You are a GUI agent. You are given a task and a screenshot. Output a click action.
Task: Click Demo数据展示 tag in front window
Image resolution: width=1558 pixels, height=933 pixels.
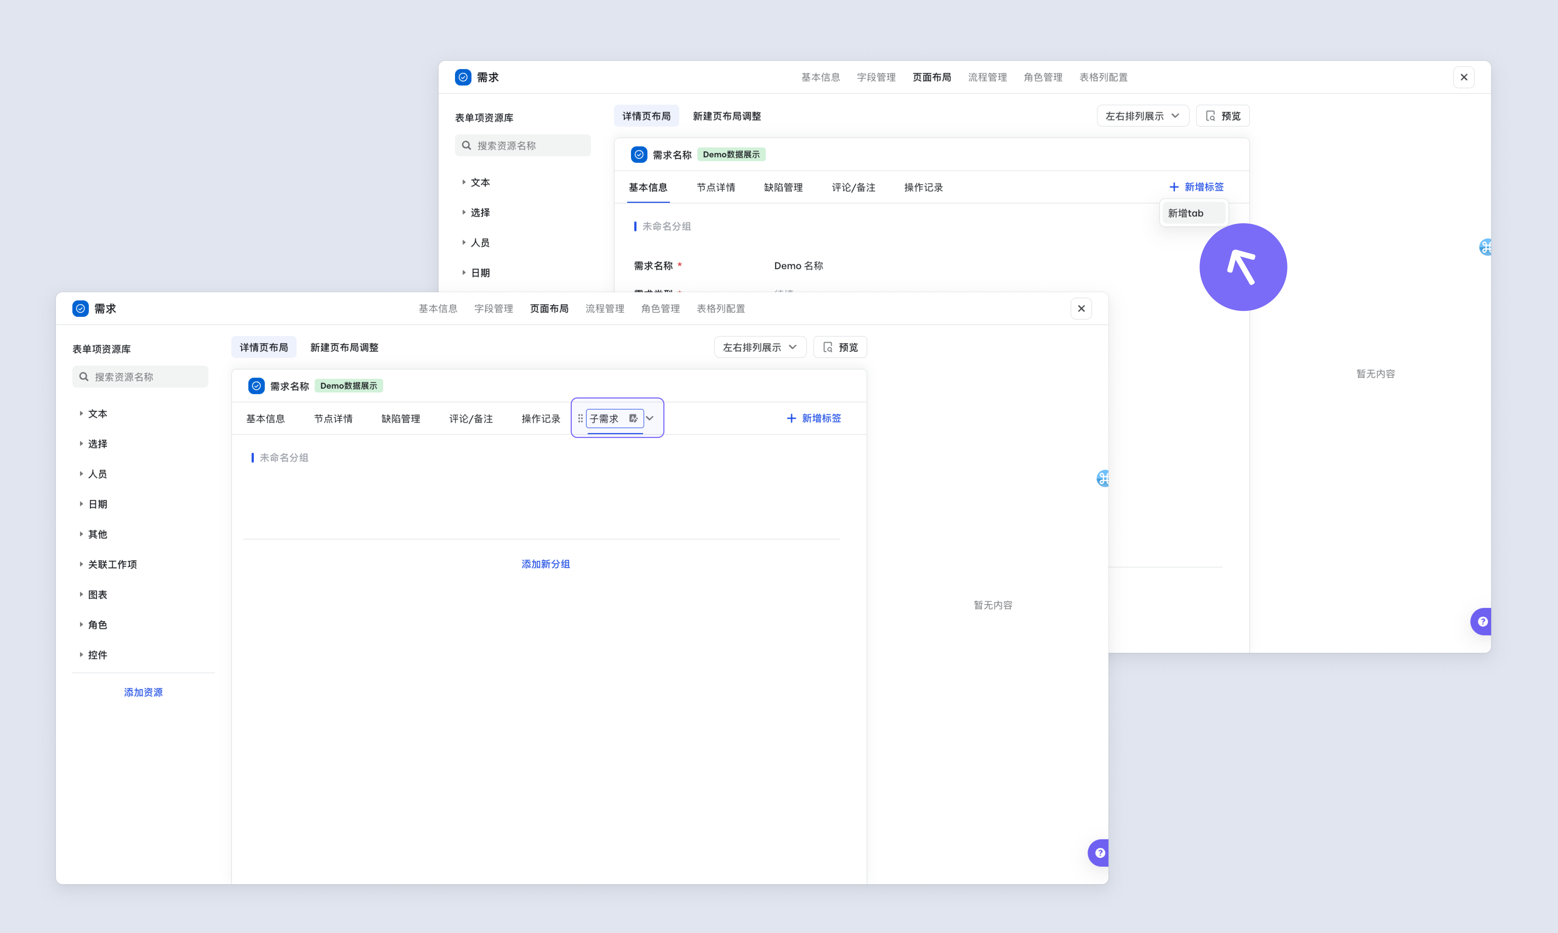(x=349, y=386)
